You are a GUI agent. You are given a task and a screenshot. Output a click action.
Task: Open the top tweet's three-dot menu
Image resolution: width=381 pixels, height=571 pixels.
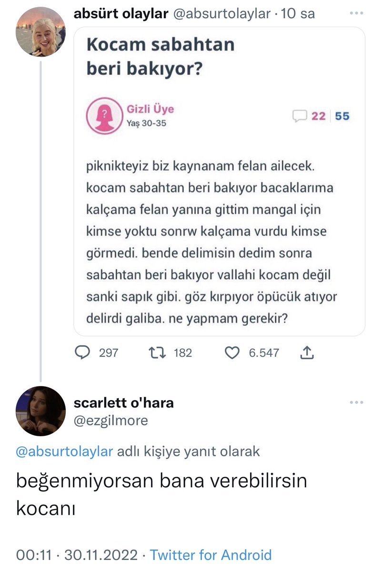356,14
